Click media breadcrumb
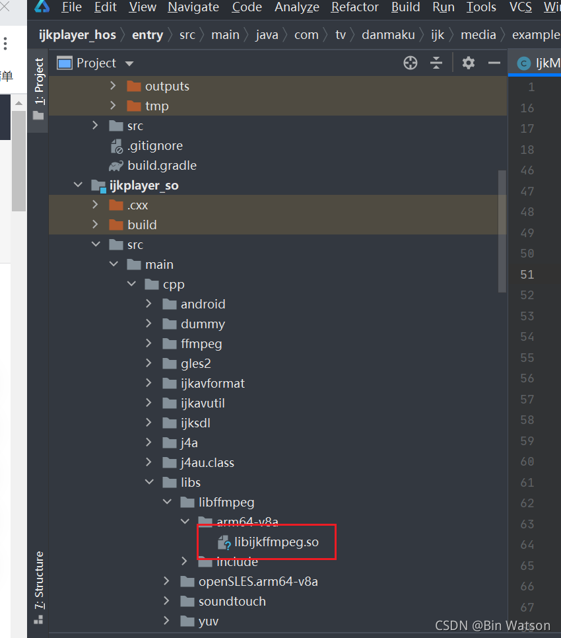Screen dimensions: 561x638 click(478, 35)
